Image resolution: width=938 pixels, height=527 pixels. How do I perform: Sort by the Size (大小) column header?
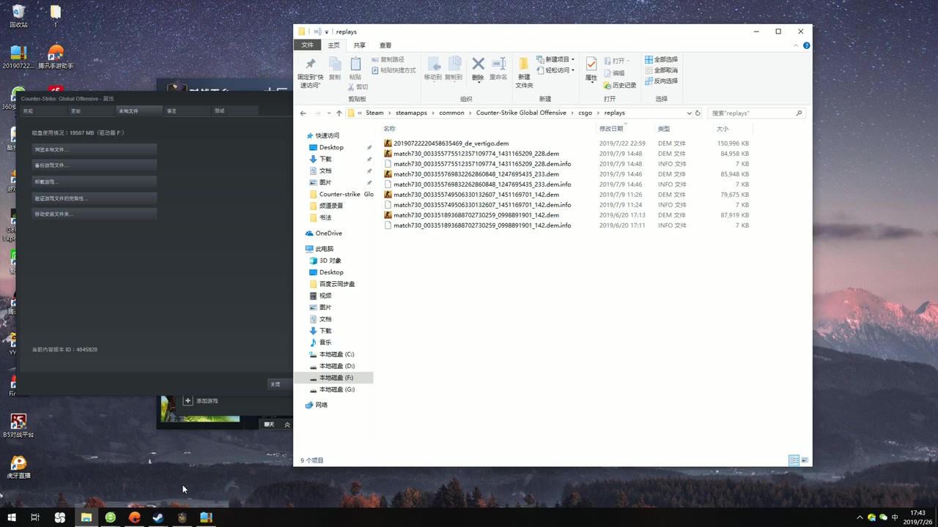[722, 129]
